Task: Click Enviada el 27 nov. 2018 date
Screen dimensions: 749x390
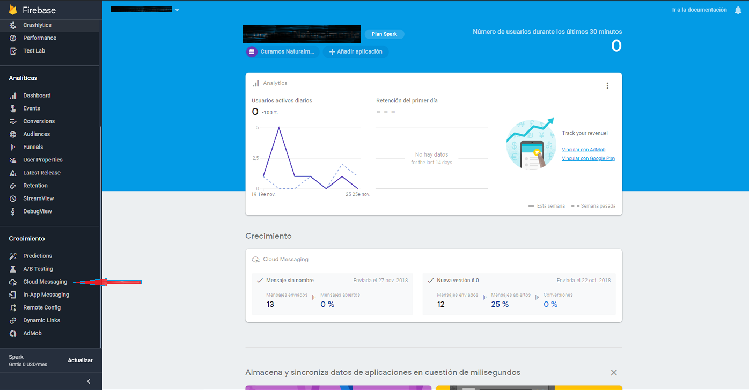Action: (x=380, y=281)
